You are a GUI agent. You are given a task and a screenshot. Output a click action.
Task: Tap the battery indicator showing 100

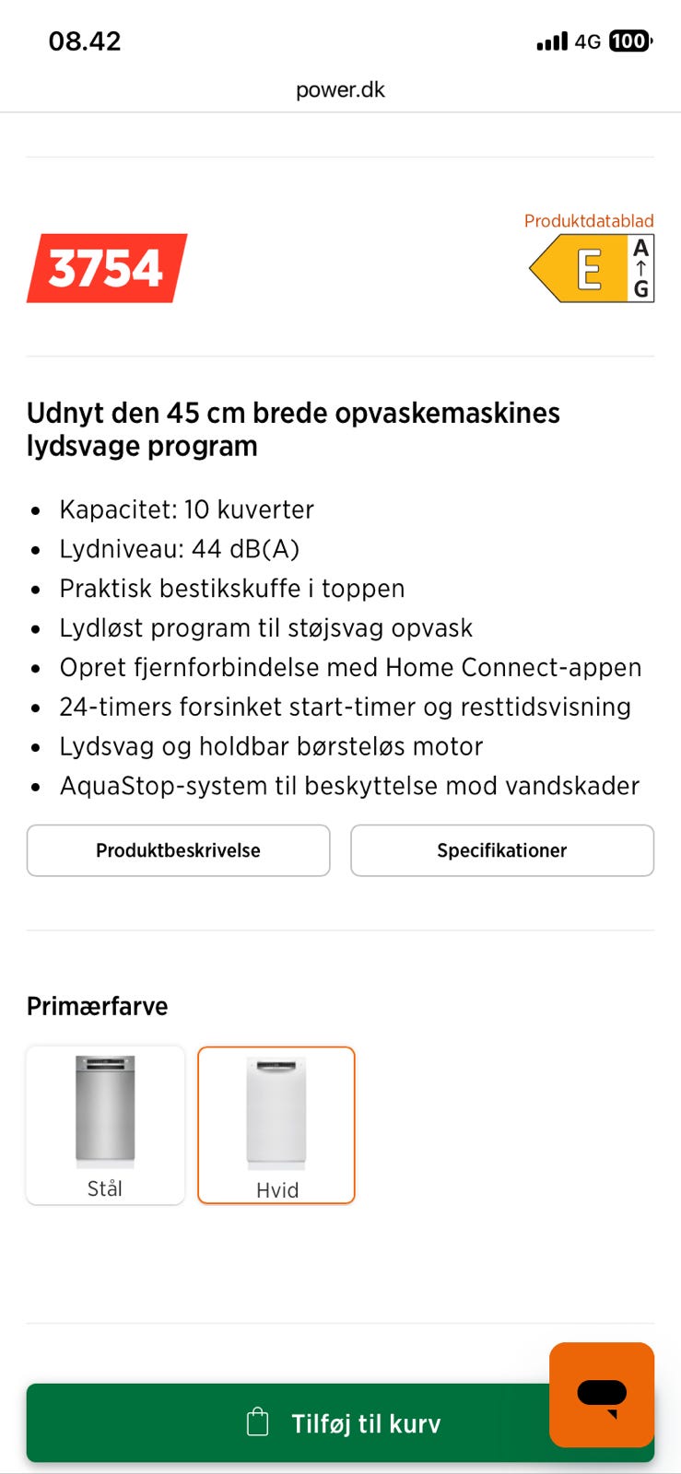pos(630,41)
